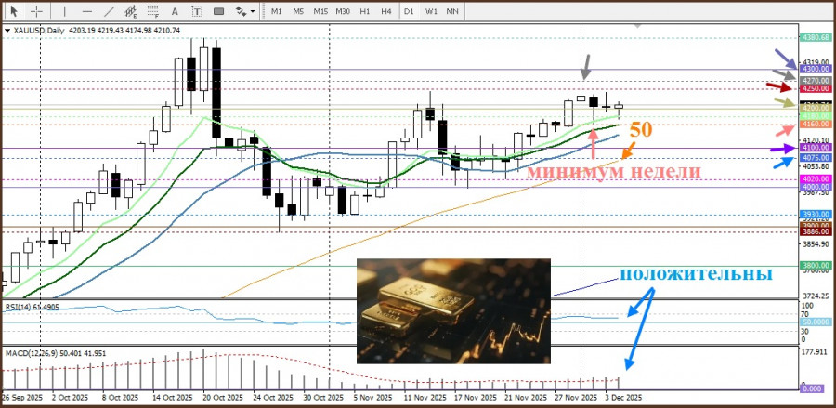The width and height of the screenshot is (836, 408).
Task: Switch to H4 timeframe
Action: coord(386,11)
